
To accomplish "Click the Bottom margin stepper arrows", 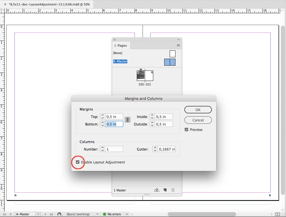I will [102, 124].
